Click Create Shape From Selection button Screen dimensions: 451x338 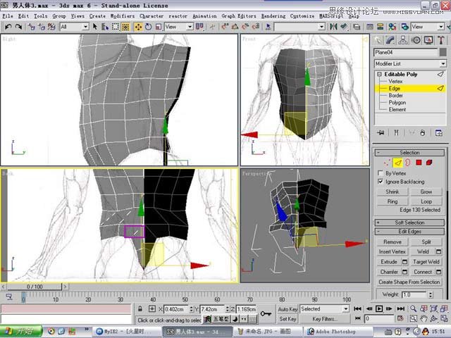coord(409,282)
